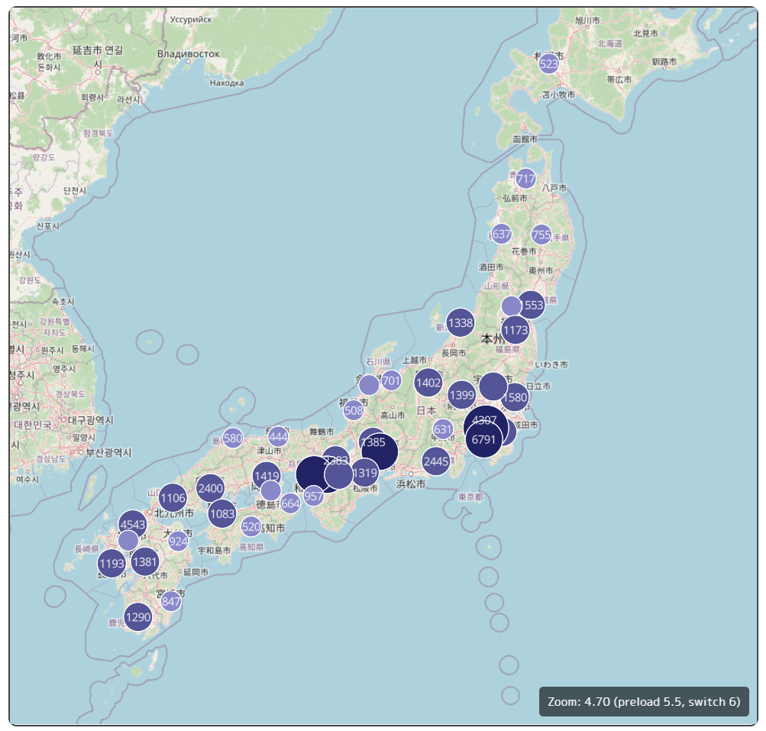Select the 7385 marker near Nagoya
The image size is (766, 731).
(x=374, y=440)
